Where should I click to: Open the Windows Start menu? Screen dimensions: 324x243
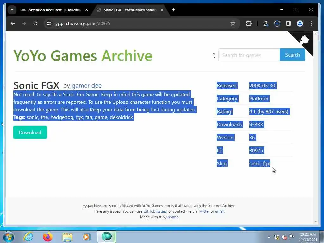click(9, 237)
